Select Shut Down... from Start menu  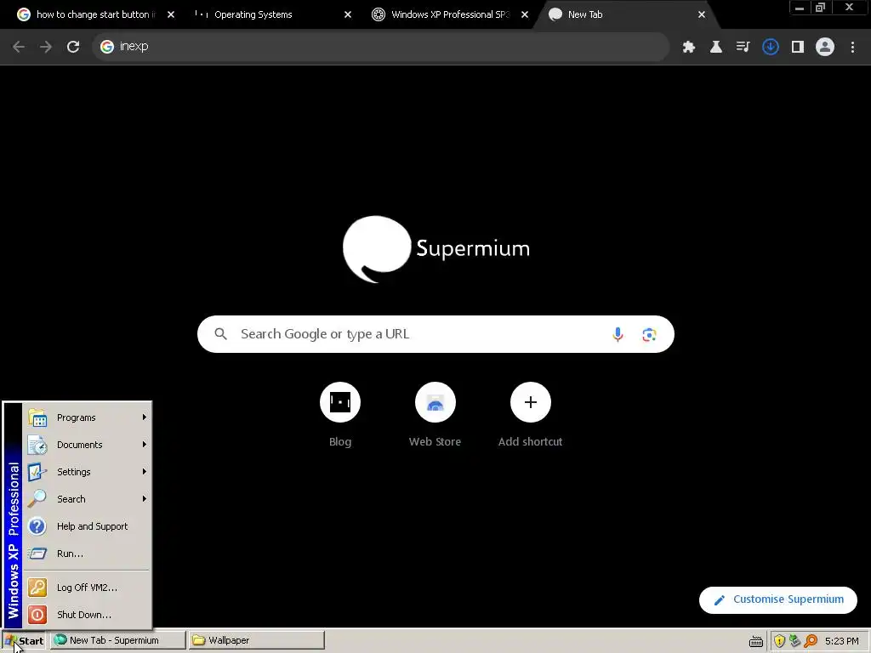click(x=88, y=615)
